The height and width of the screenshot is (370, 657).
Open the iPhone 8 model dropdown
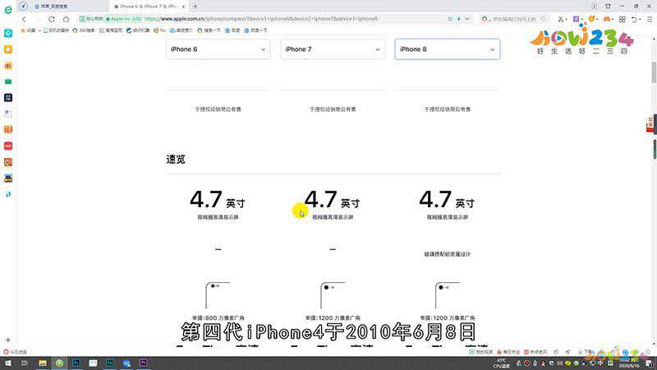click(x=447, y=49)
